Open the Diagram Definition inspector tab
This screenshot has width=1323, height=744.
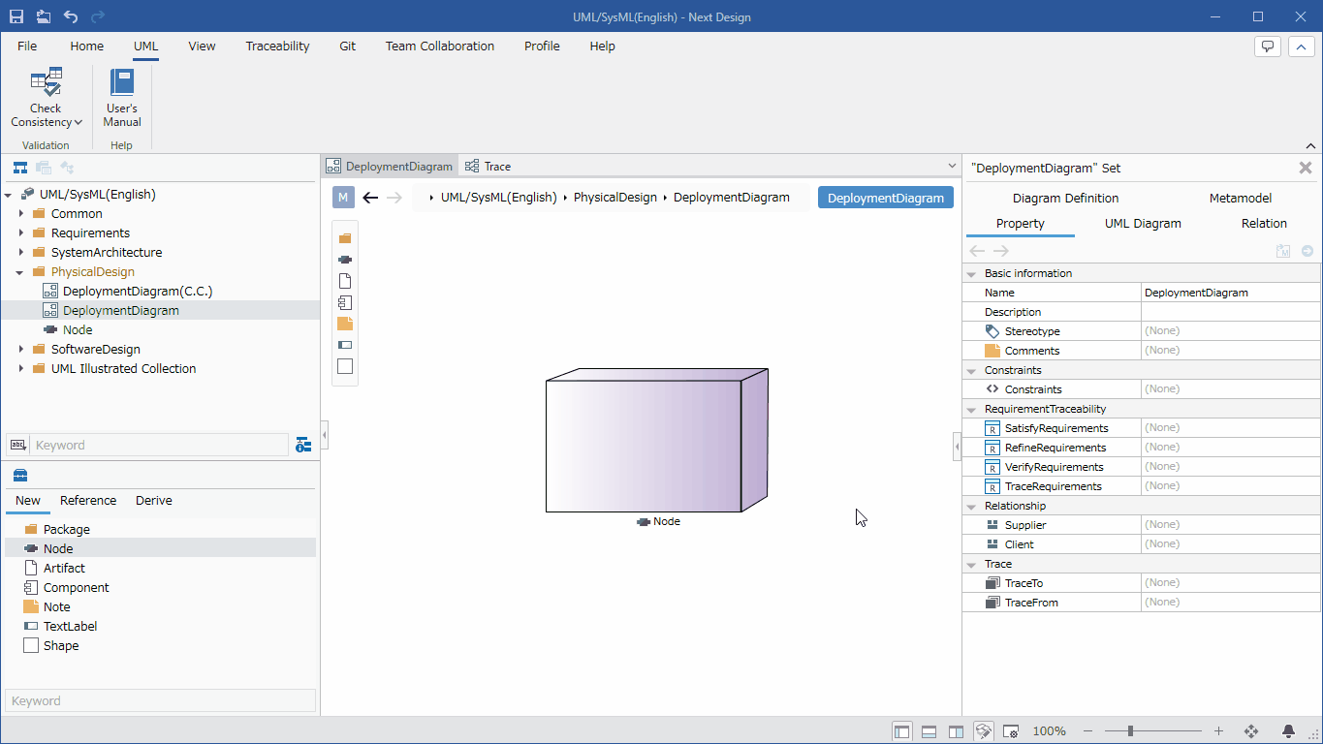tap(1065, 198)
